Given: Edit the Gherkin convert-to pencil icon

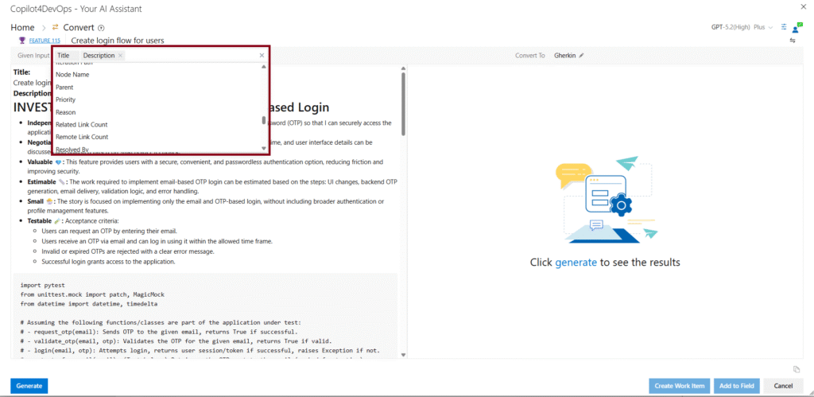Looking at the screenshot, I should tap(581, 56).
